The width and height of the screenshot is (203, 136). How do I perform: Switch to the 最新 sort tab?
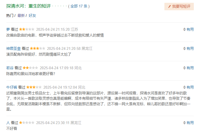[21, 16]
